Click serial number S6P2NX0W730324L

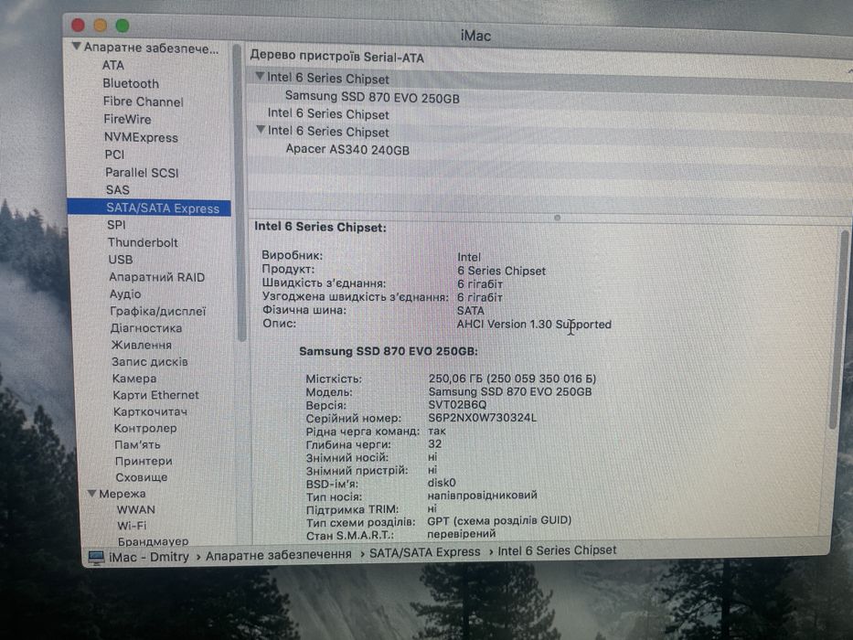pos(482,418)
